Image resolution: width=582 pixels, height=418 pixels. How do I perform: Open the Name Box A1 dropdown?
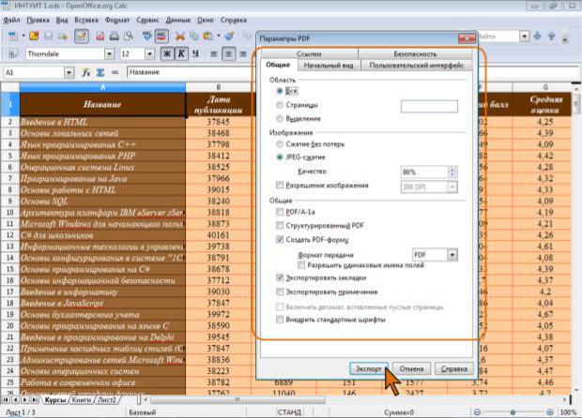[x=69, y=72]
